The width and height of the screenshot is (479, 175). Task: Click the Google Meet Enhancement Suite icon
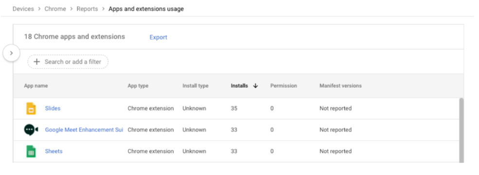point(31,130)
